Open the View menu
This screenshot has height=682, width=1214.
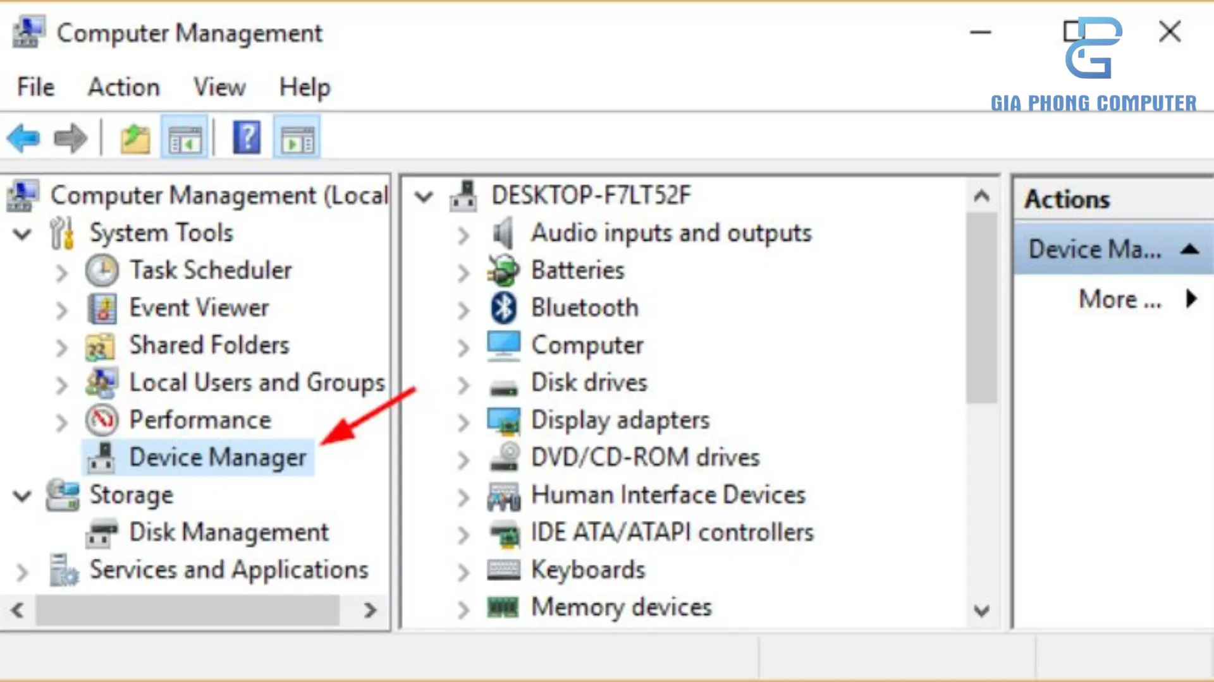(219, 88)
